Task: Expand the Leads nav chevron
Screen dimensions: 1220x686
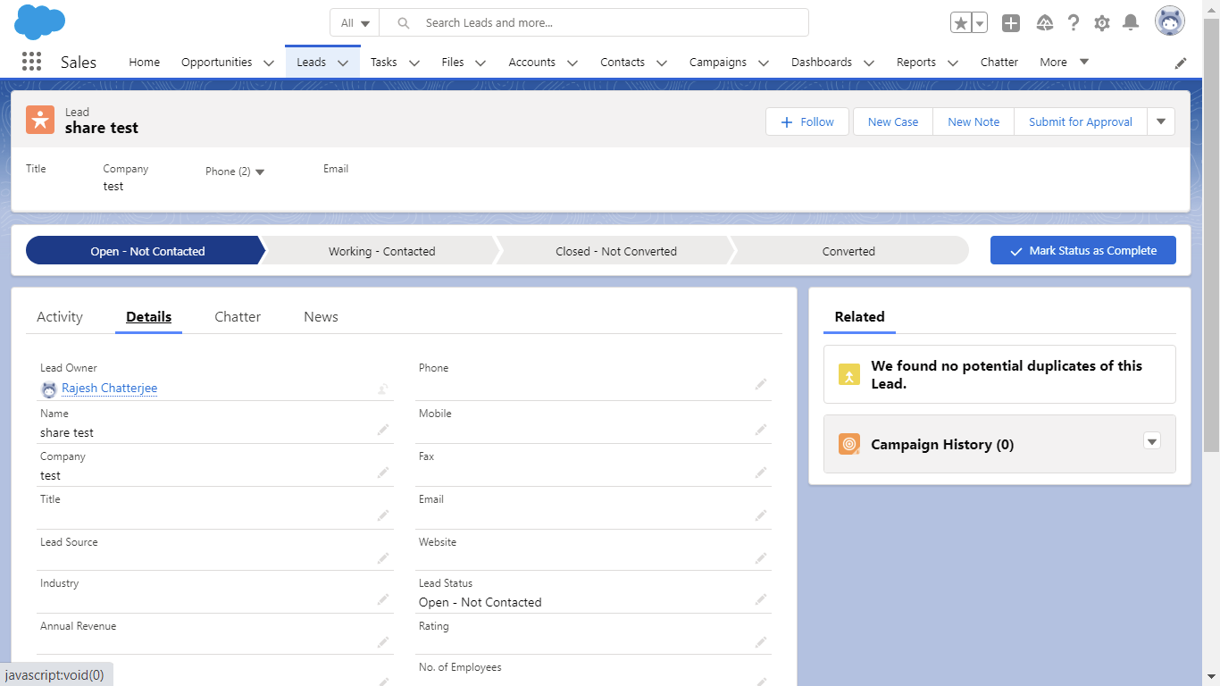Action: [343, 63]
